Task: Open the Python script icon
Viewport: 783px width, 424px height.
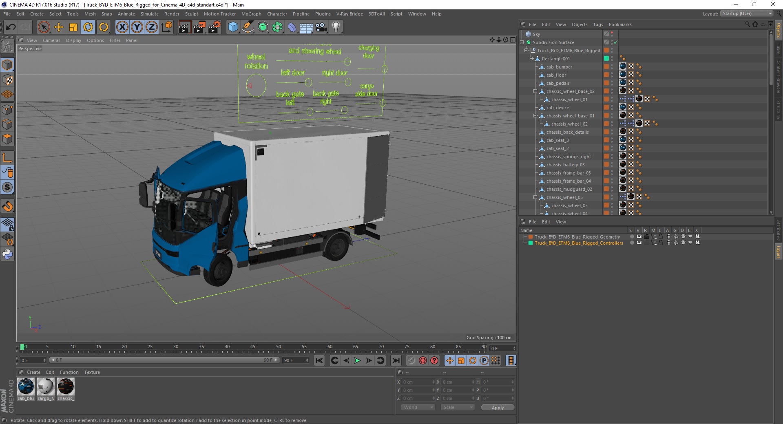Action: tap(7, 254)
